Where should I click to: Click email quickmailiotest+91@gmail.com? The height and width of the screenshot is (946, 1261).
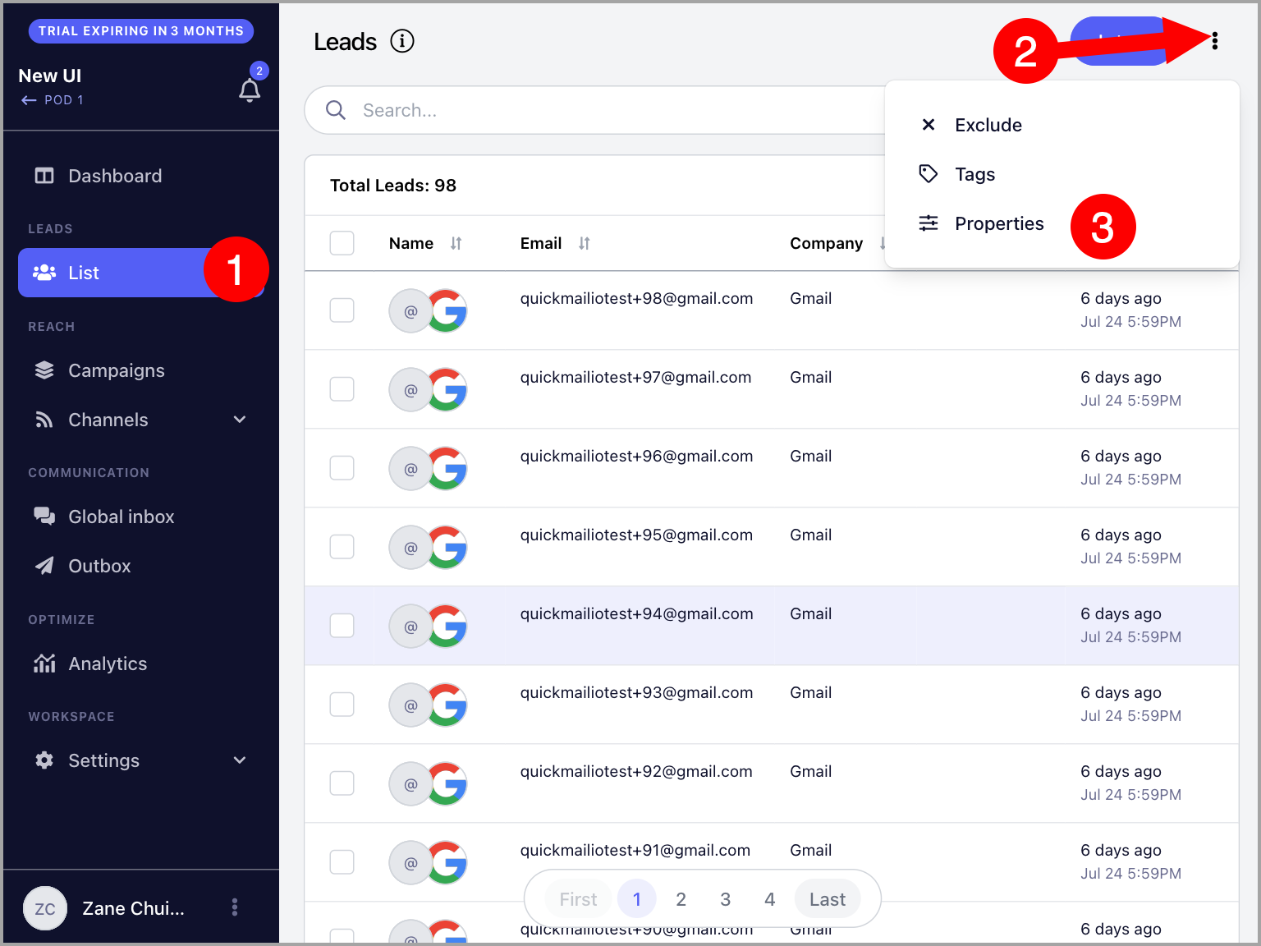tap(635, 850)
